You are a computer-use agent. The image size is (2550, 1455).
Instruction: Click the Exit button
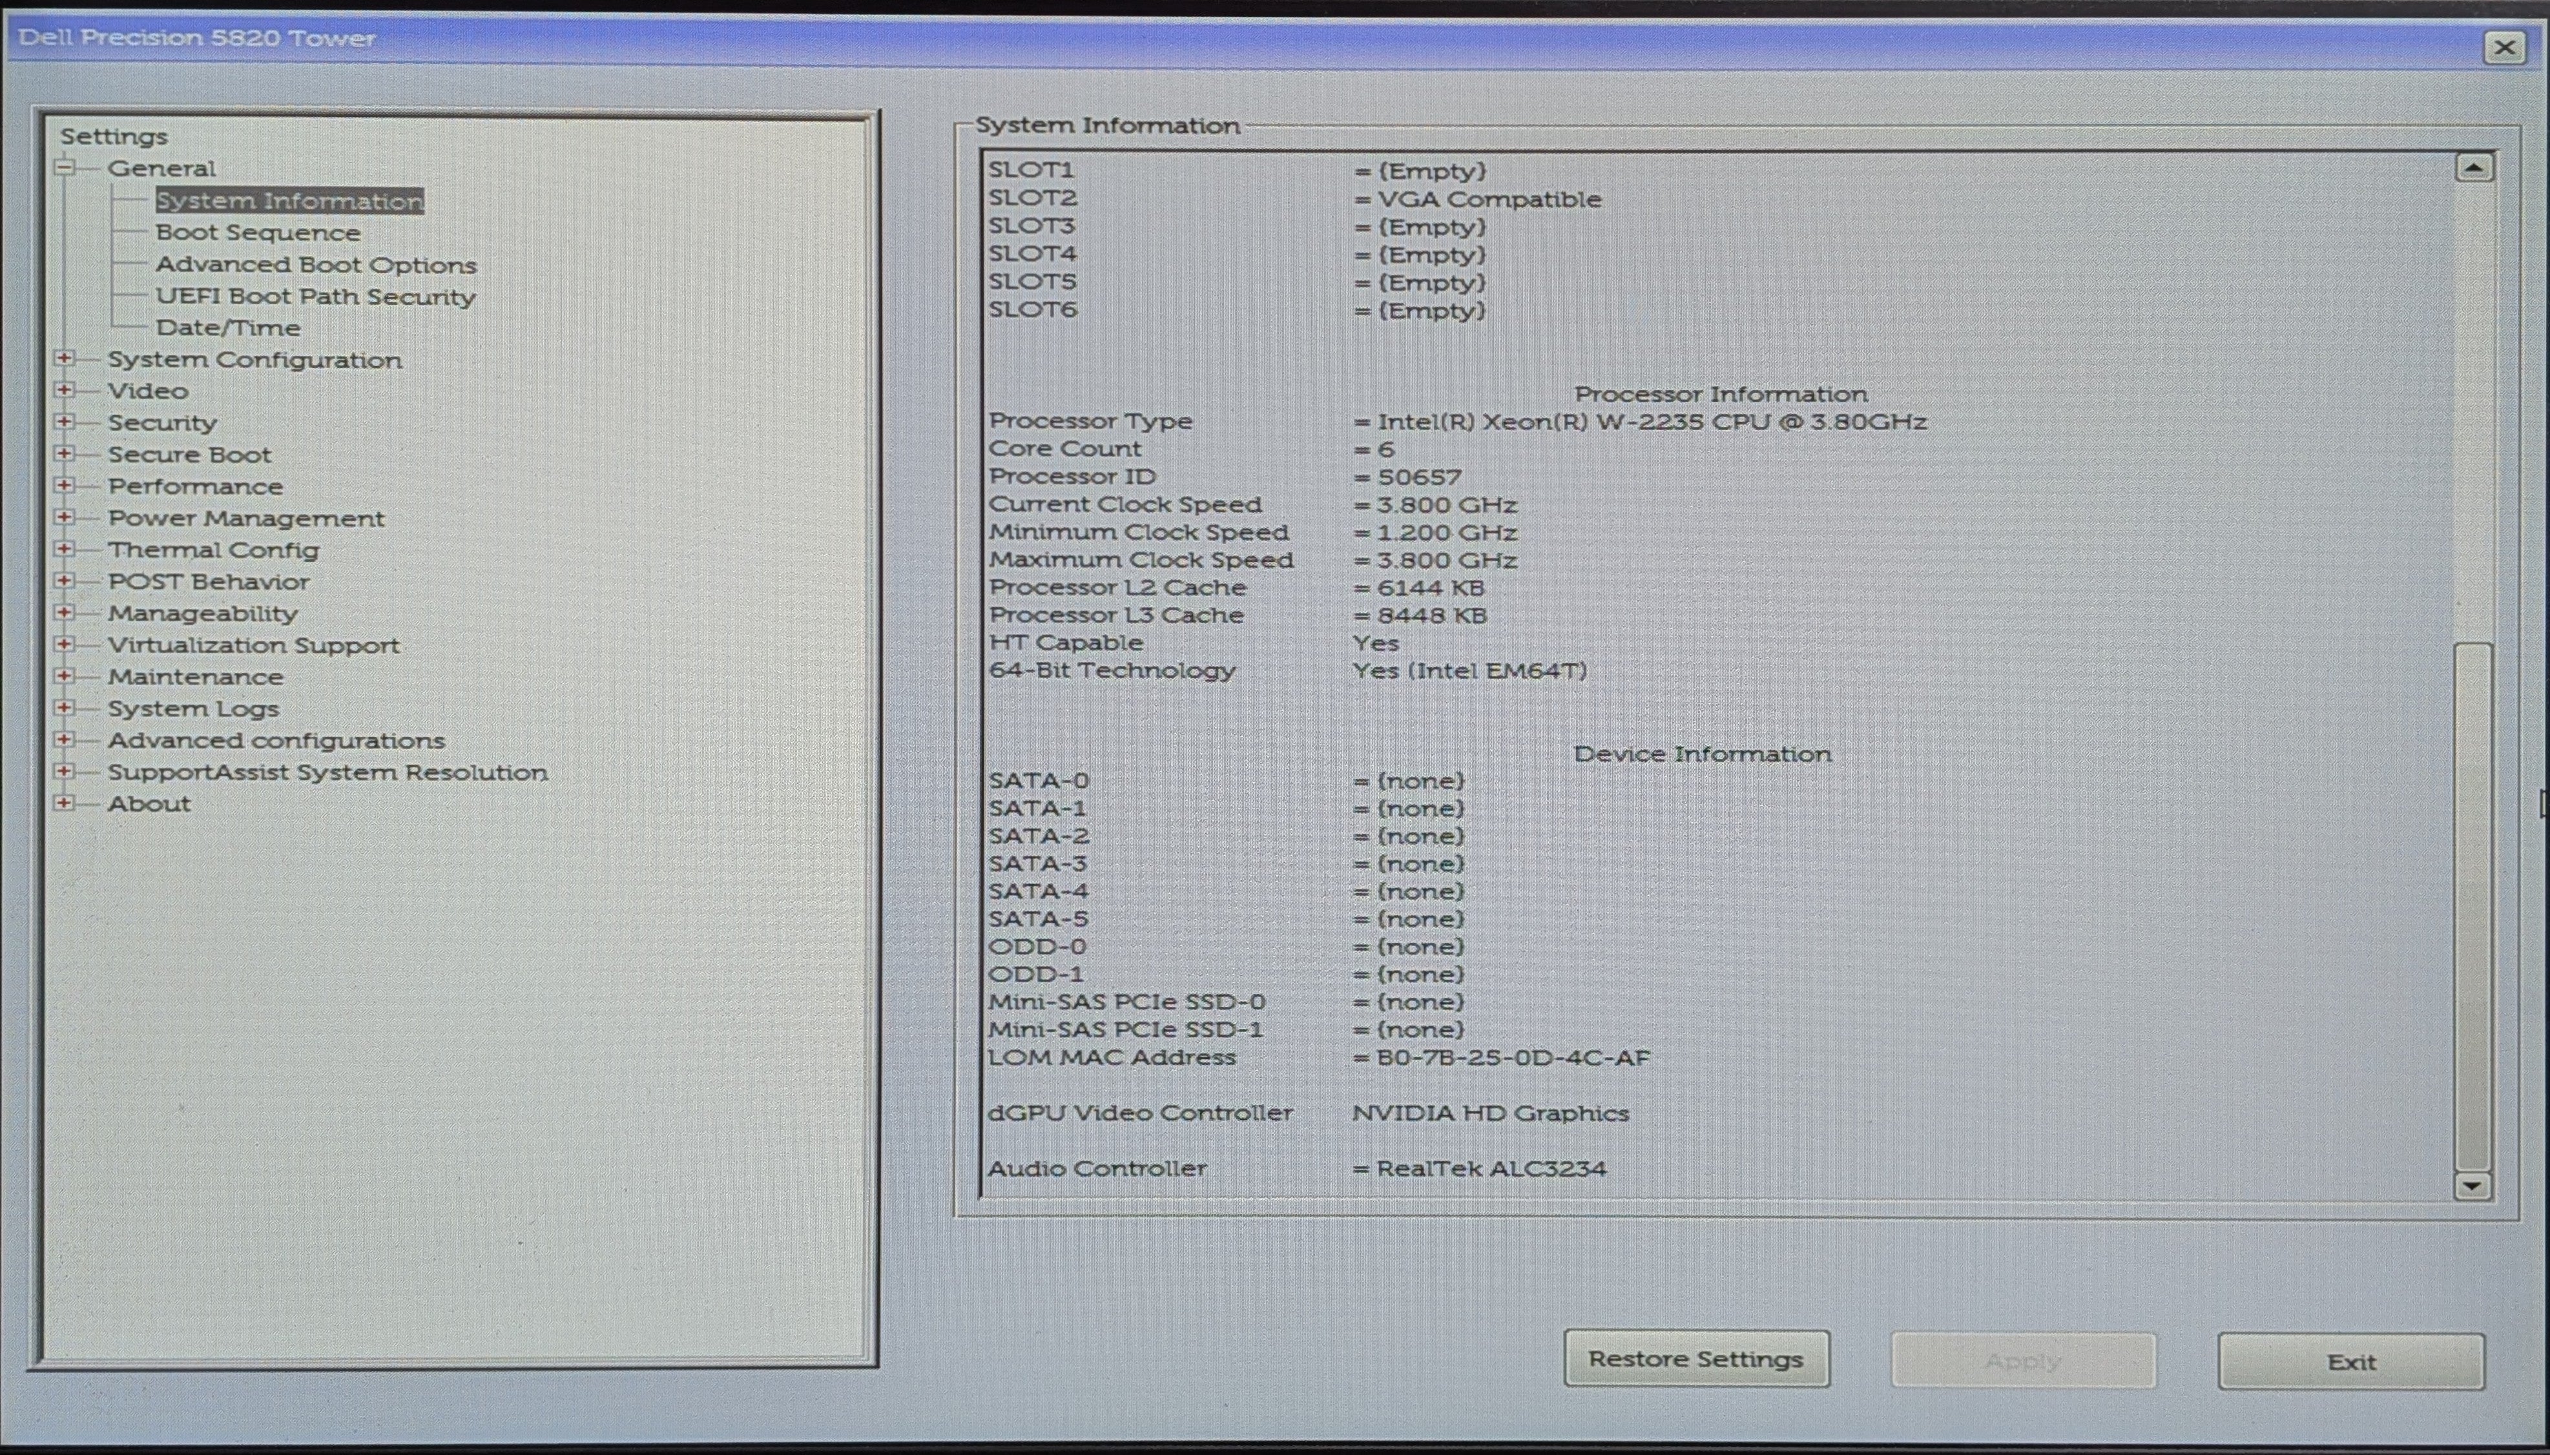[x=2350, y=1362]
